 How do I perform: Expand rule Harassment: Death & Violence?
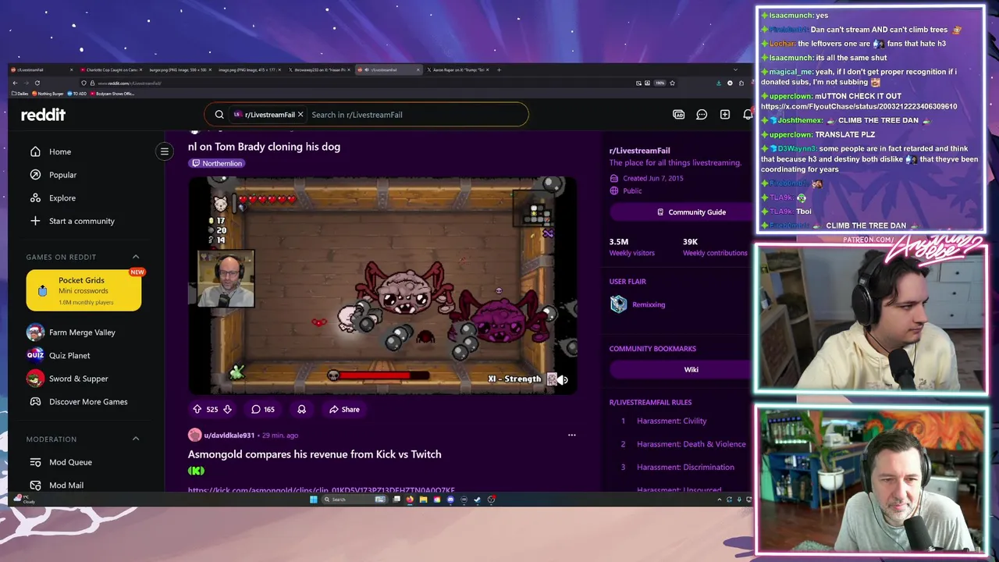pos(691,444)
